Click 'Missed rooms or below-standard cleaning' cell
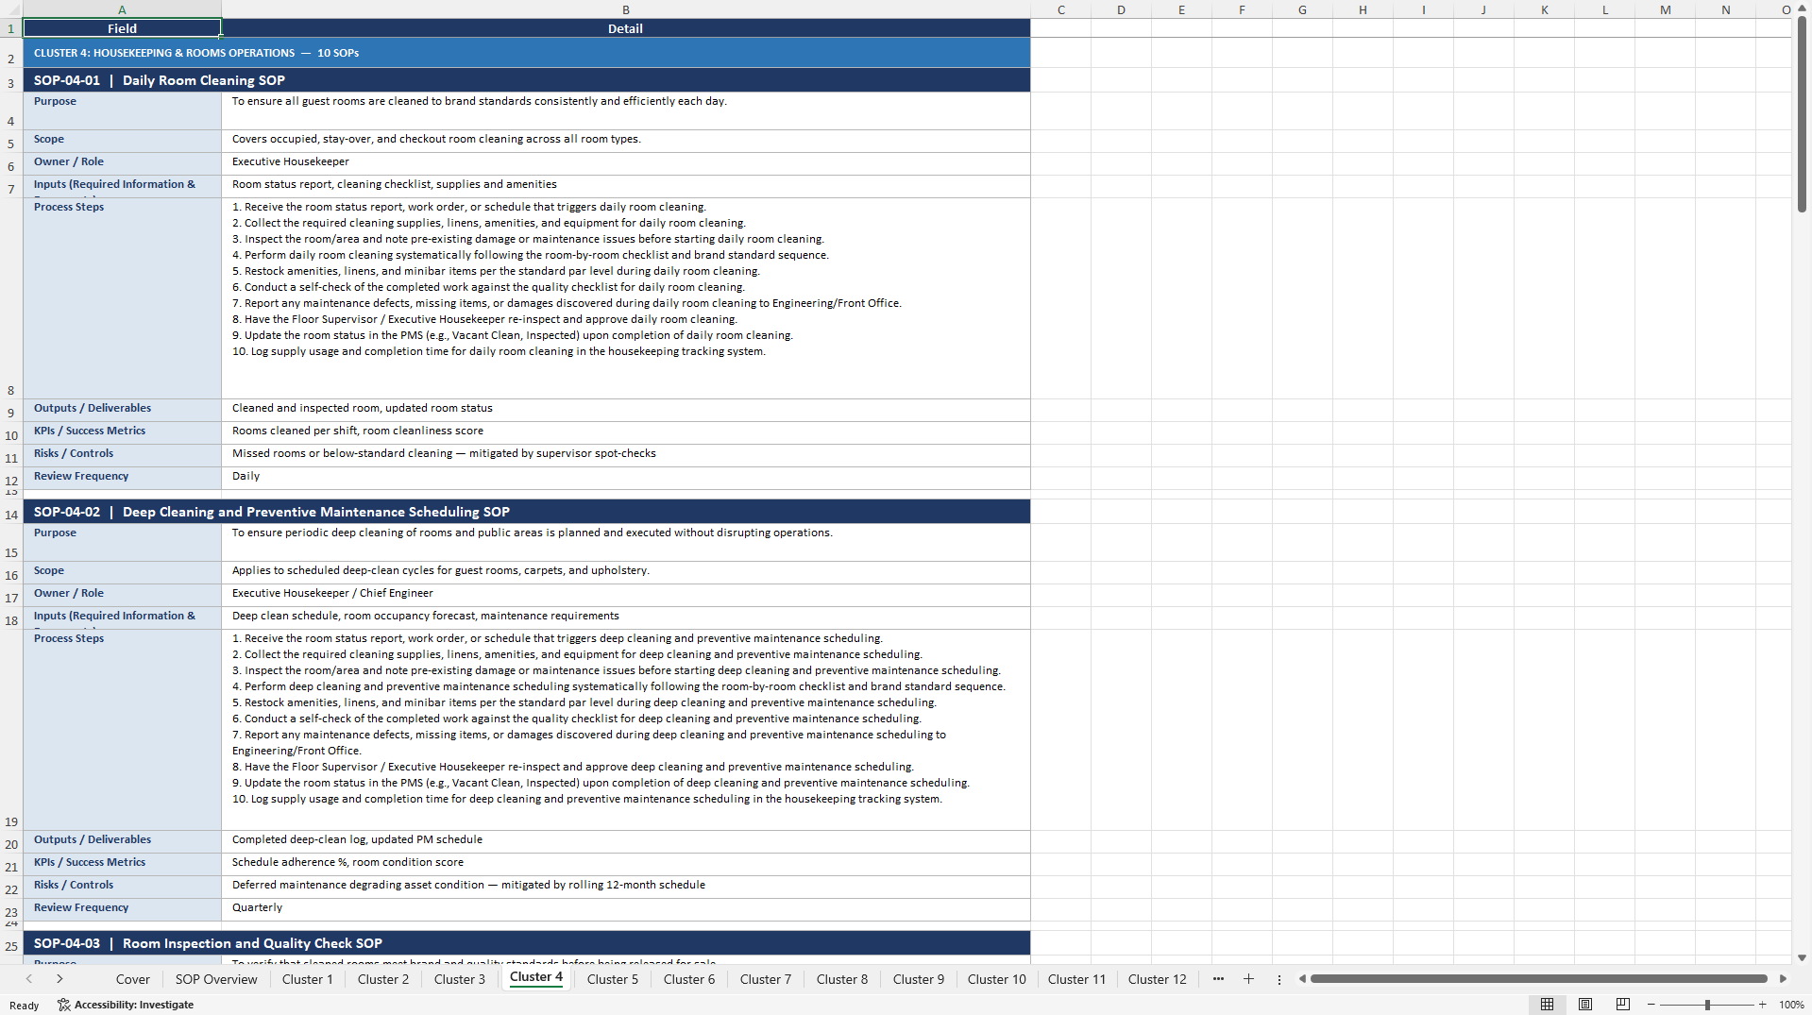The height and width of the screenshot is (1015, 1812). coord(625,454)
